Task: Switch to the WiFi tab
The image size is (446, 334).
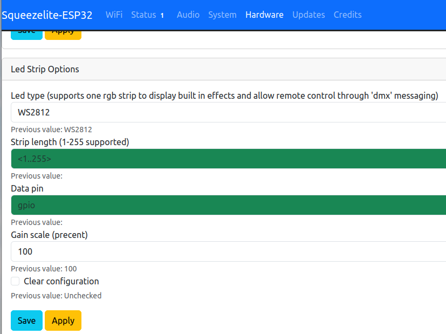Action: tap(114, 15)
